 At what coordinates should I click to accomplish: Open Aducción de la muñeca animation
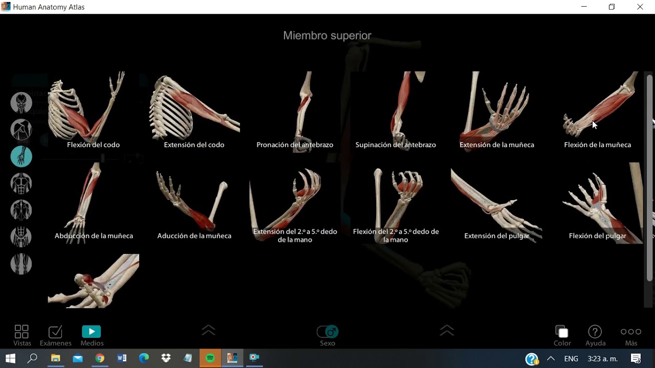[x=194, y=202]
